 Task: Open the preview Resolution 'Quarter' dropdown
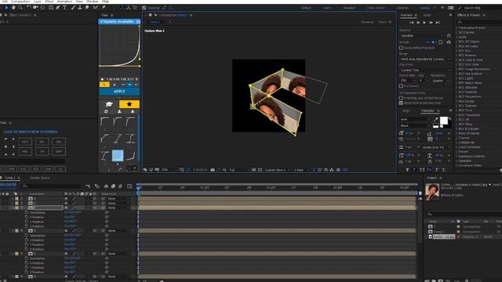[x=440, y=81]
